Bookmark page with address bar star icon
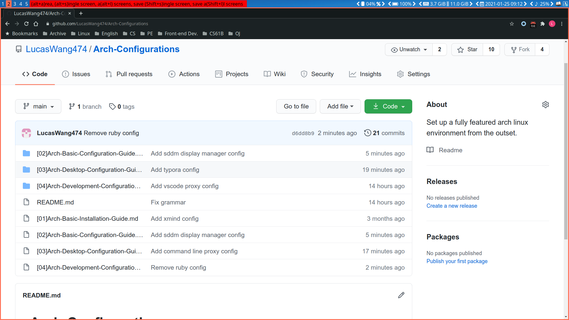The height and width of the screenshot is (320, 569). (x=512, y=24)
